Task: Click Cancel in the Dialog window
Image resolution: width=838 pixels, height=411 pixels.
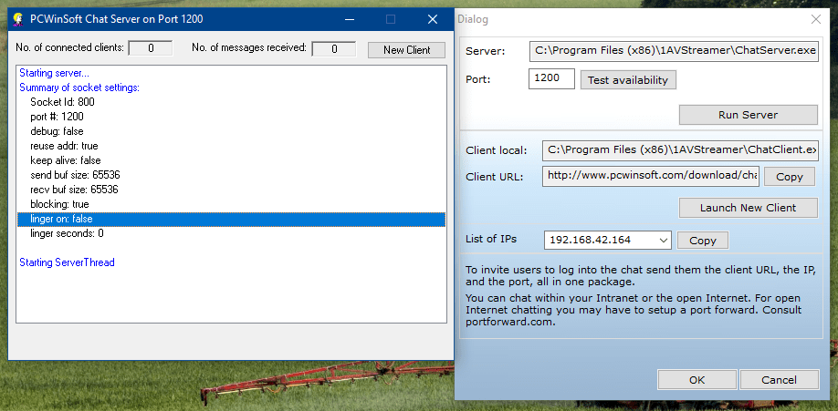Action: (x=780, y=380)
